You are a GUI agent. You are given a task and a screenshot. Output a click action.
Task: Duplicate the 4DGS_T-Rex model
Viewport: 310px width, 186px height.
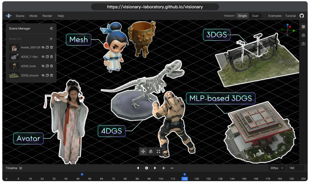click(47, 57)
